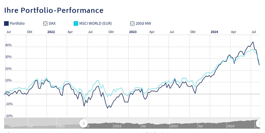Viewport: 265px width, 133px height.
Task: Jump to 2024 in the range navigator
Action: coord(231,126)
